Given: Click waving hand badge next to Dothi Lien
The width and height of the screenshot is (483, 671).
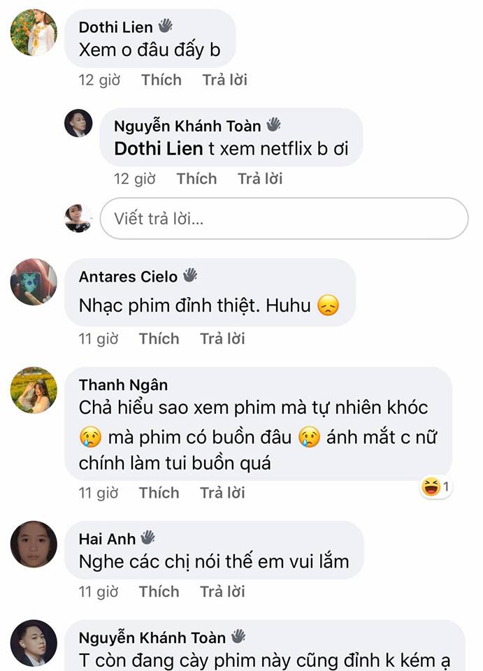Looking at the screenshot, I should click(165, 26).
